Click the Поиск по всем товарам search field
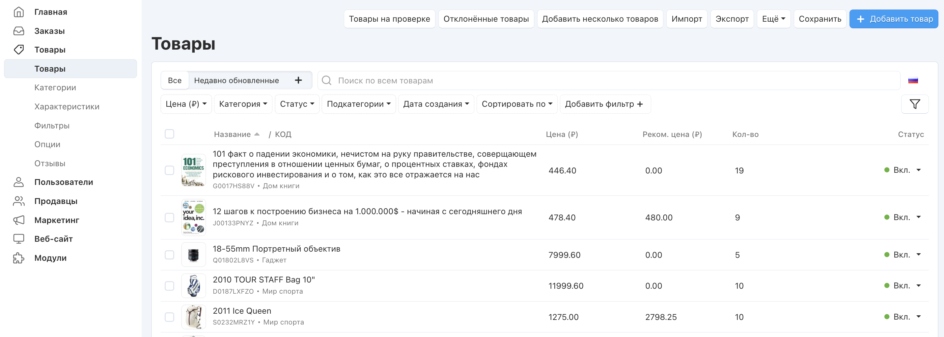Screen dimensions: 944x337 [x=608, y=81]
